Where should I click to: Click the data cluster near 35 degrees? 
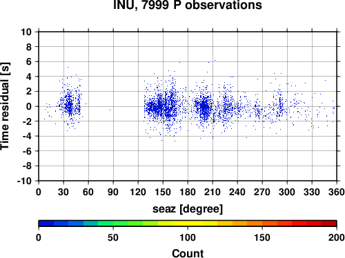click(69, 106)
